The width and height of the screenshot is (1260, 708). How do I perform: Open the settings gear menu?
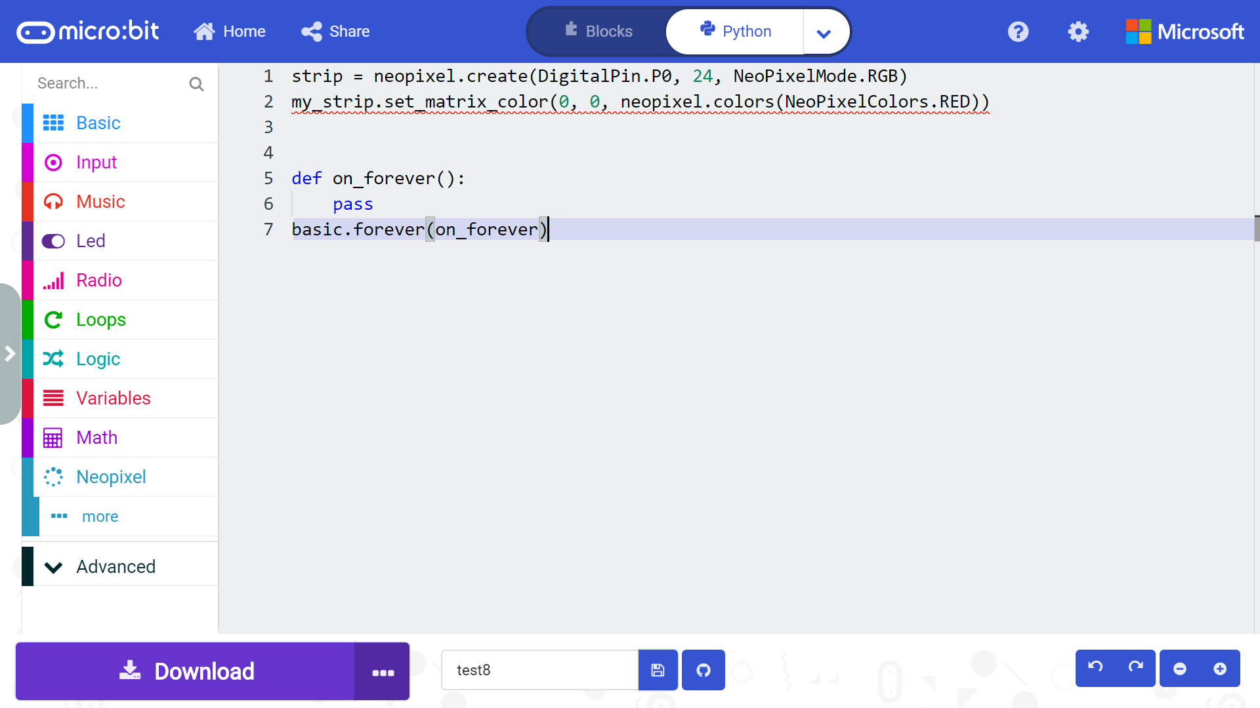point(1077,31)
